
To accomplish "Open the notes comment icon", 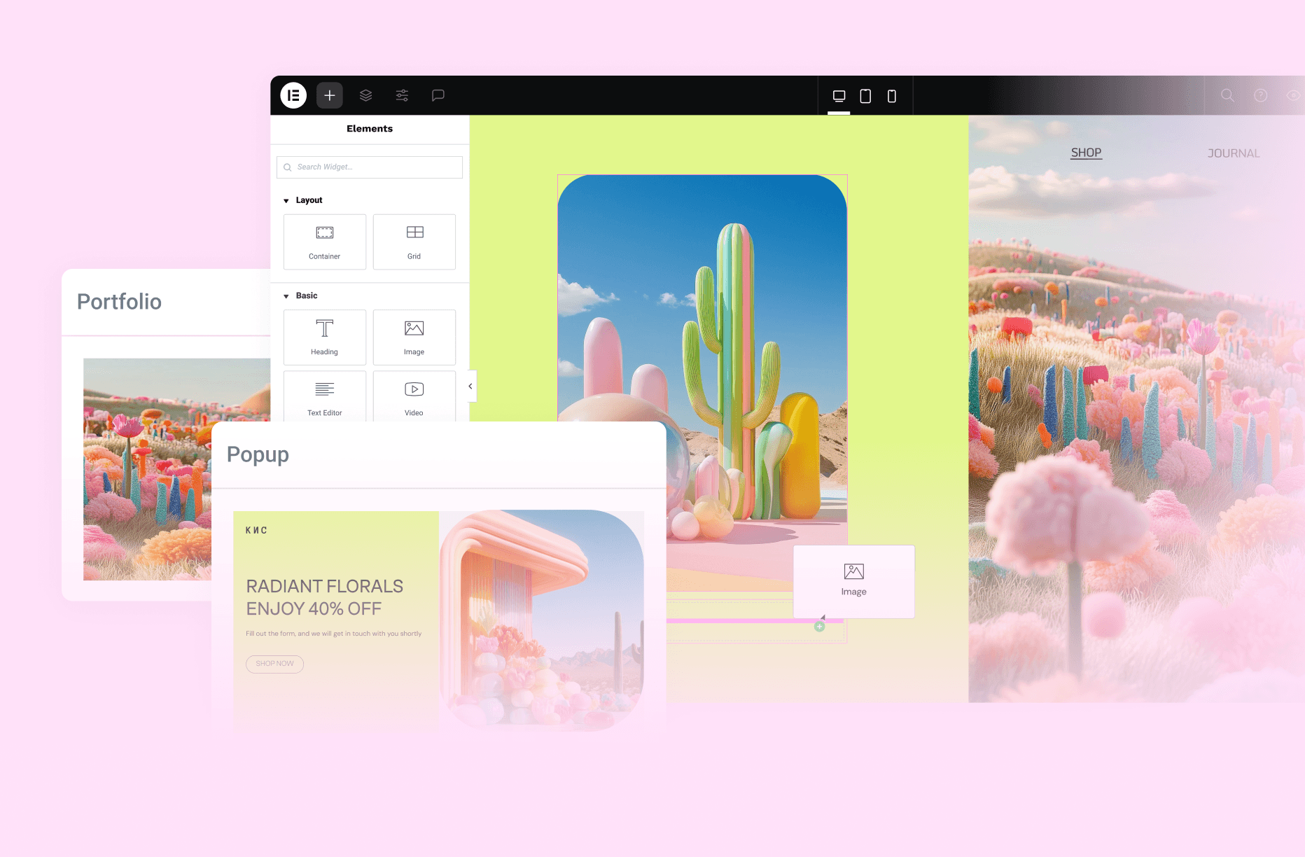I will 438,95.
